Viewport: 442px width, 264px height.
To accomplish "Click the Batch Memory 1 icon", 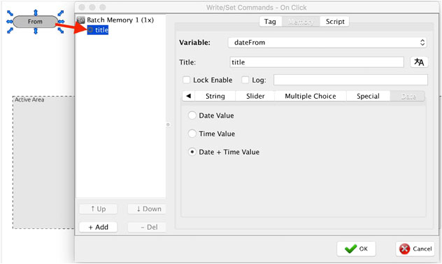I will coord(81,20).
